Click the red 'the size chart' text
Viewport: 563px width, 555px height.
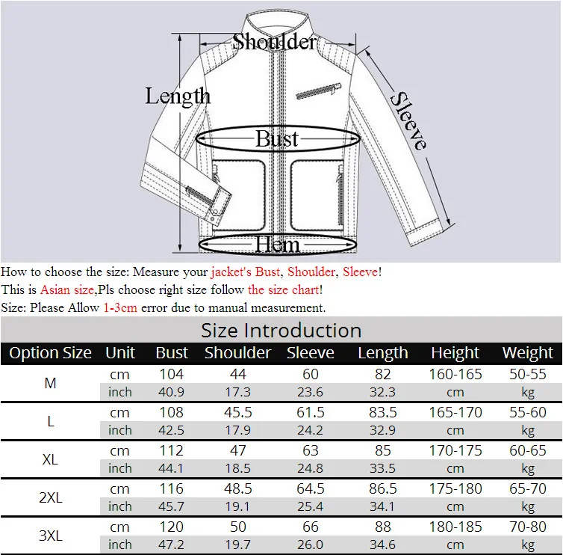coord(284,289)
